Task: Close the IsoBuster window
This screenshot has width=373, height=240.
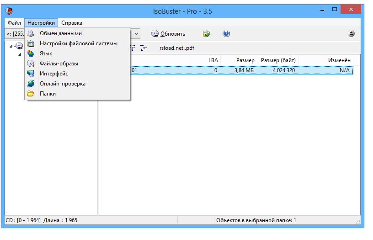Action: pyautogui.click(x=351, y=9)
